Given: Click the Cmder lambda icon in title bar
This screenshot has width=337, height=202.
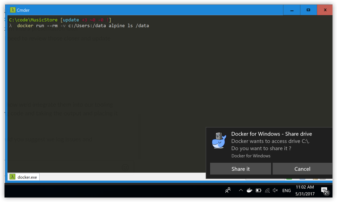Looking at the screenshot, I should pyautogui.click(x=12, y=10).
